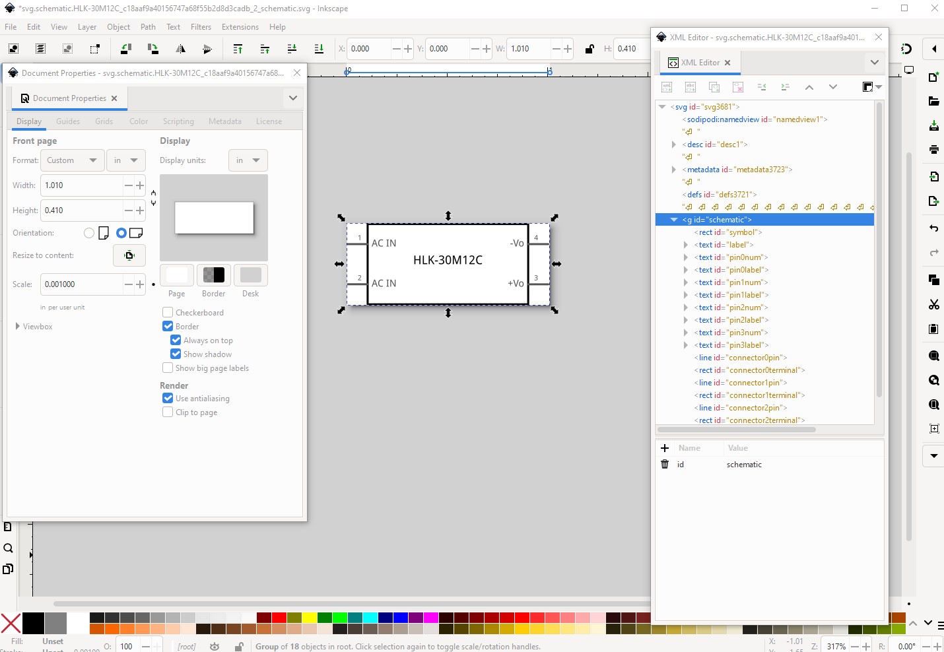944x652 pixels.
Task: Click New document icon in commands bar
Action: click(x=933, y=77)
